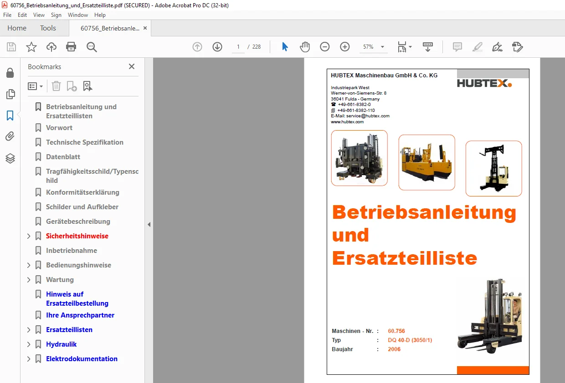Image resolution: width=565 pixels, height=383 pixels.
Task: Select the 60756_Betriebsanle... document tab
Action: click(x=110, y=28)
